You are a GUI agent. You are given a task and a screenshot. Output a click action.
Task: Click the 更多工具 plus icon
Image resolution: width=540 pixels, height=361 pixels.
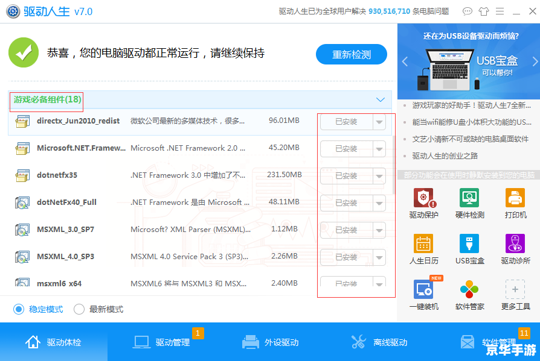[x=515, y=289]
